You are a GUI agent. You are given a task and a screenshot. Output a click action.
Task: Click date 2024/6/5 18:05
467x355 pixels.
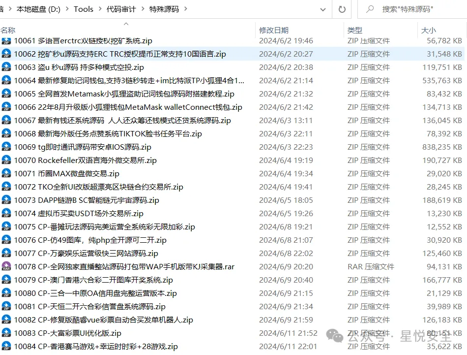click(x=286, y=200)
